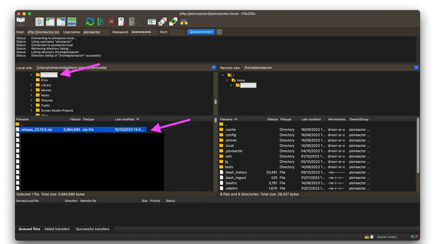Viewport: 435px width, 244px height.
Task: Click the speed limits gauge icon
Action: click(x=372, y=237)
